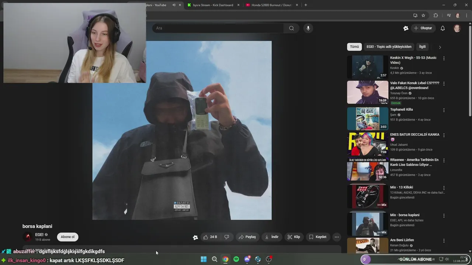Viewport: 472px width, 265px height.
Task: Select EGE! - Topic adlı yükleyiciden chip
Action: point(389,47)
